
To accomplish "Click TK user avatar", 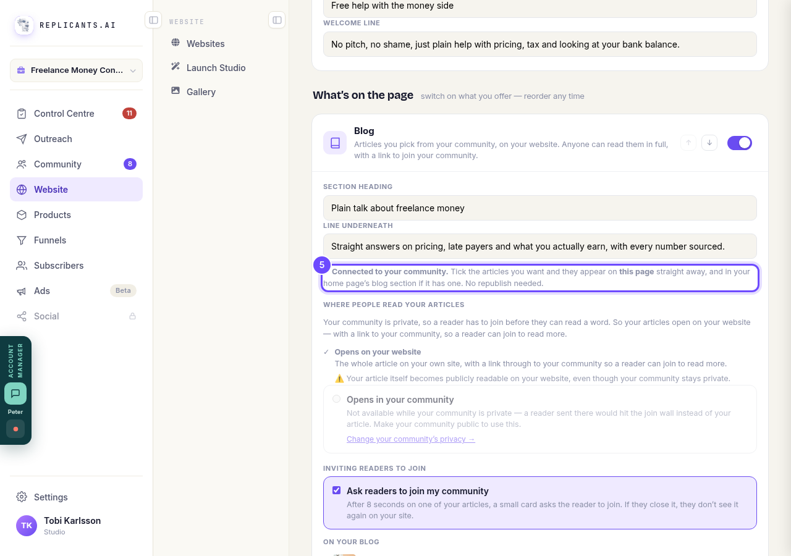I will coord(27,526).
